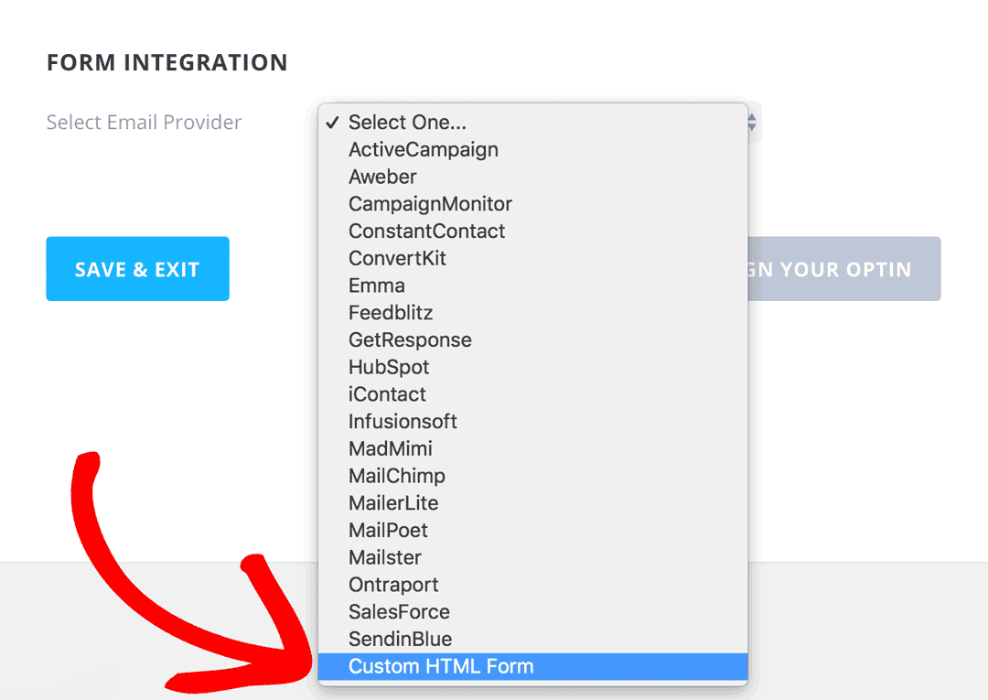
Task: Select Infusionsoft from the dropdown
Action: [403, 421]
